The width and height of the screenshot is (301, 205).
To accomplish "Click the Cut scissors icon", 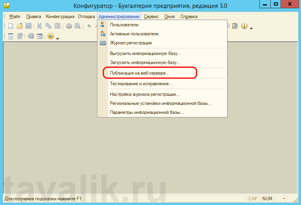I will 39,26.
